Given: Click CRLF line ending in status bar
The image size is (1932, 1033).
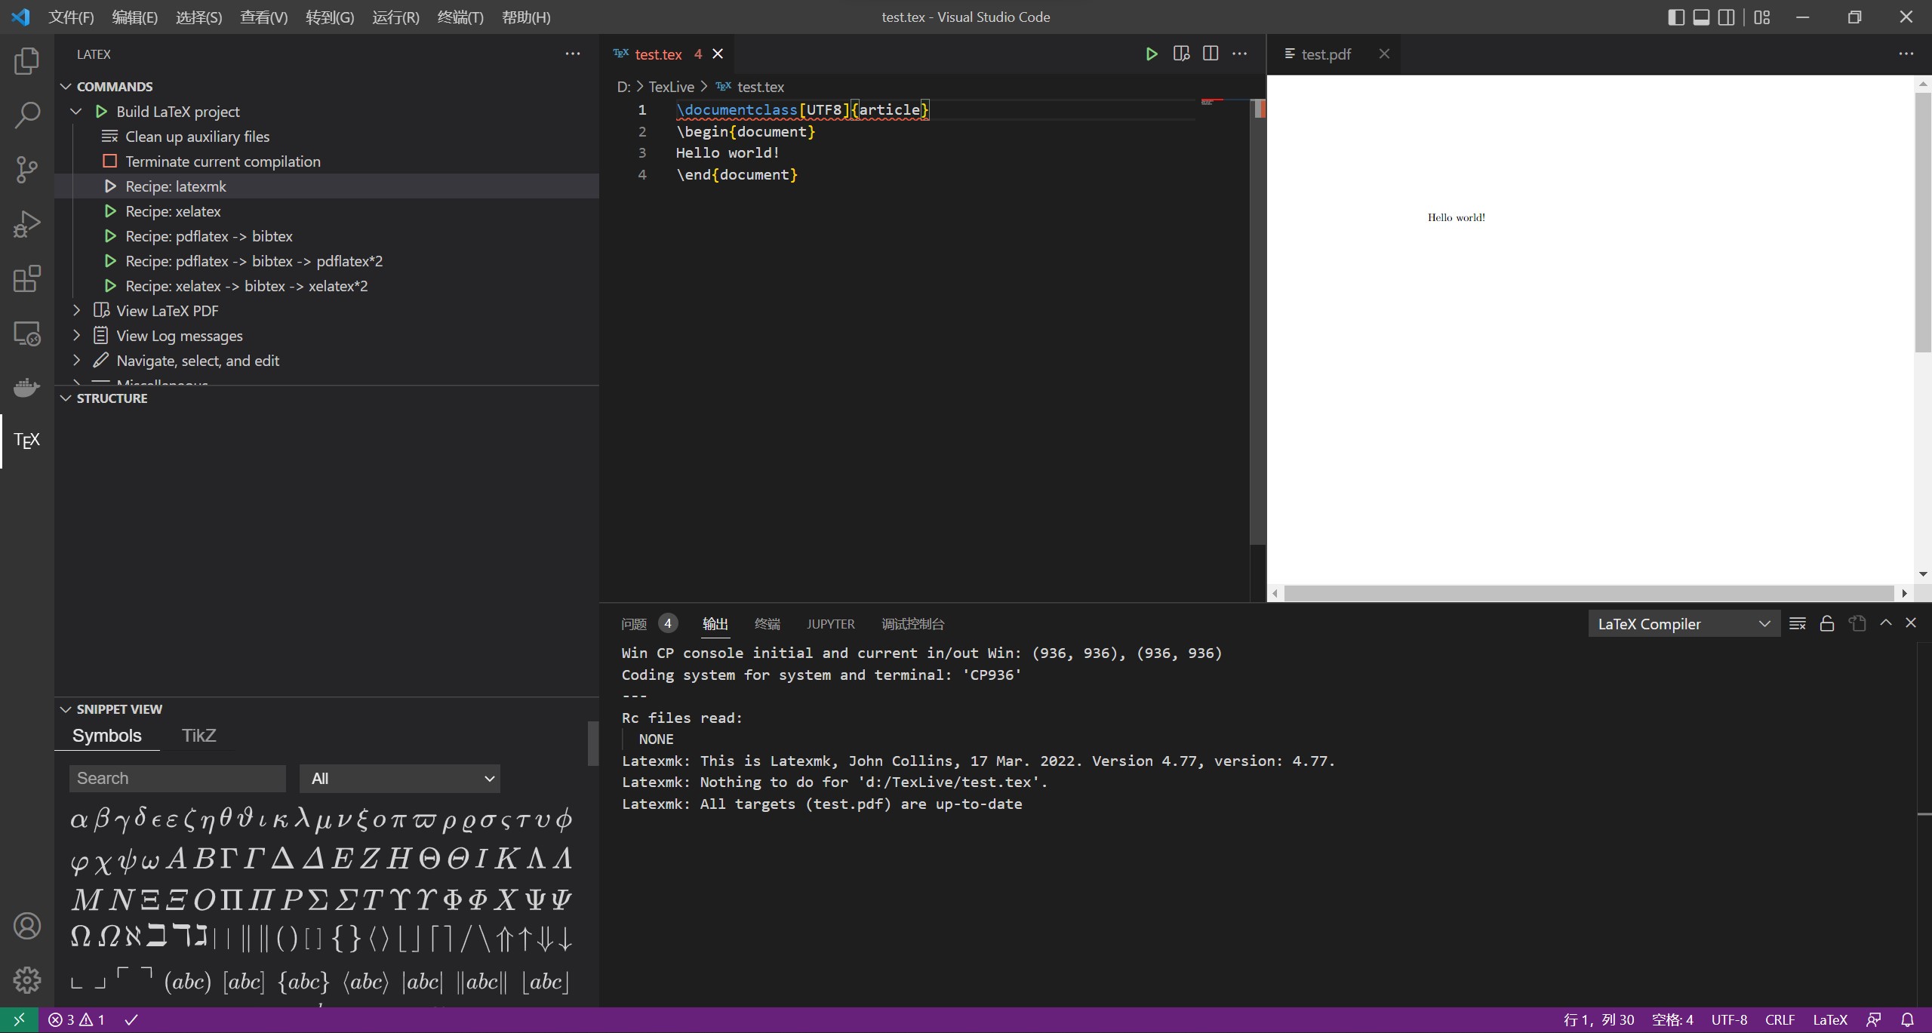Looking at the screenshot, I should [x=1780, y=1020].
